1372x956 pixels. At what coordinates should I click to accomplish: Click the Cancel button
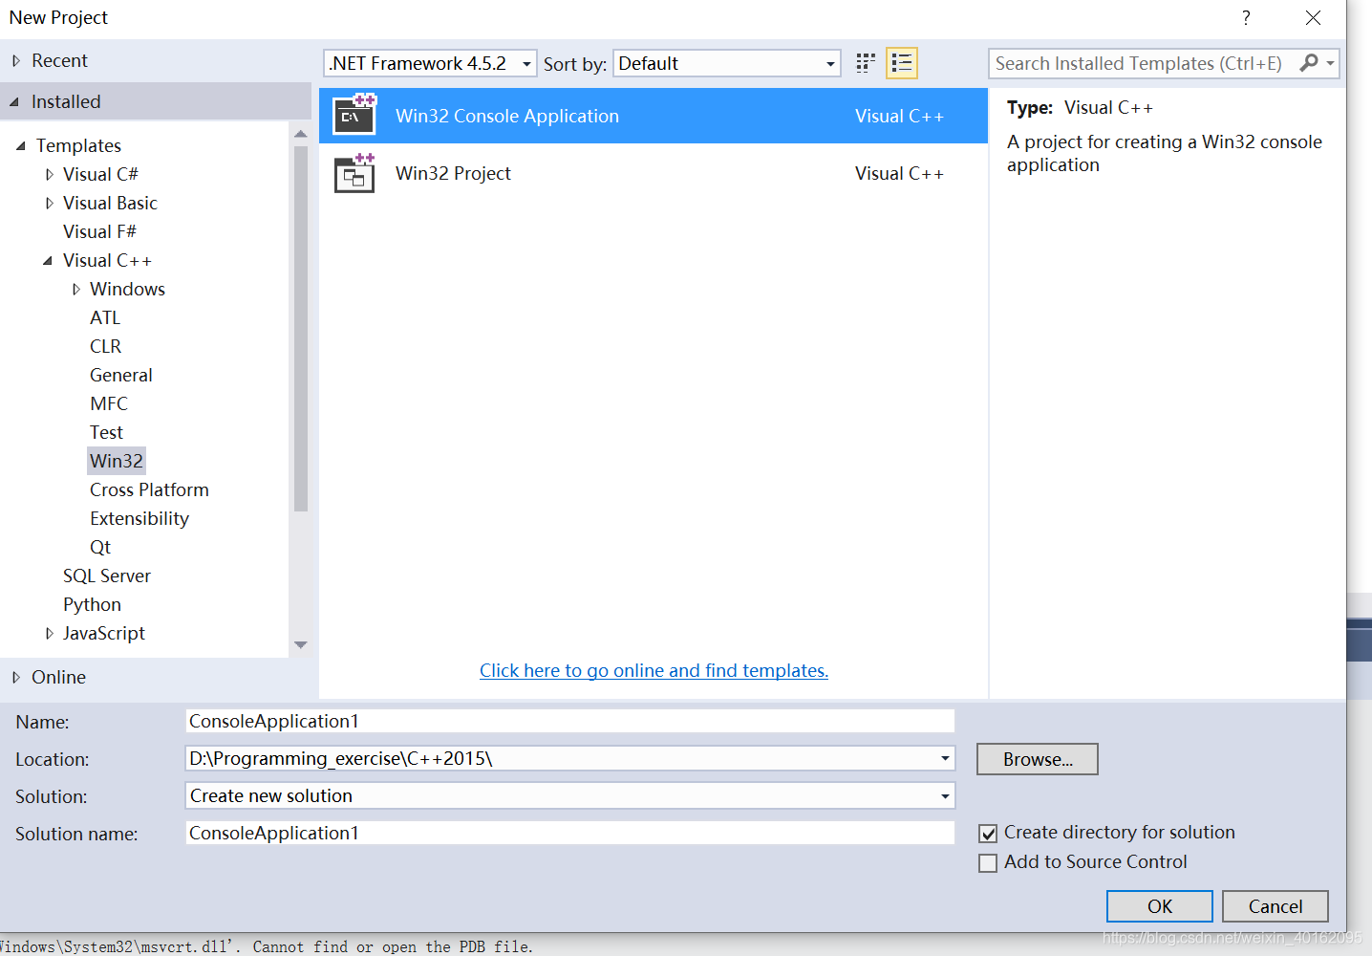click(x=1276, y=906)
